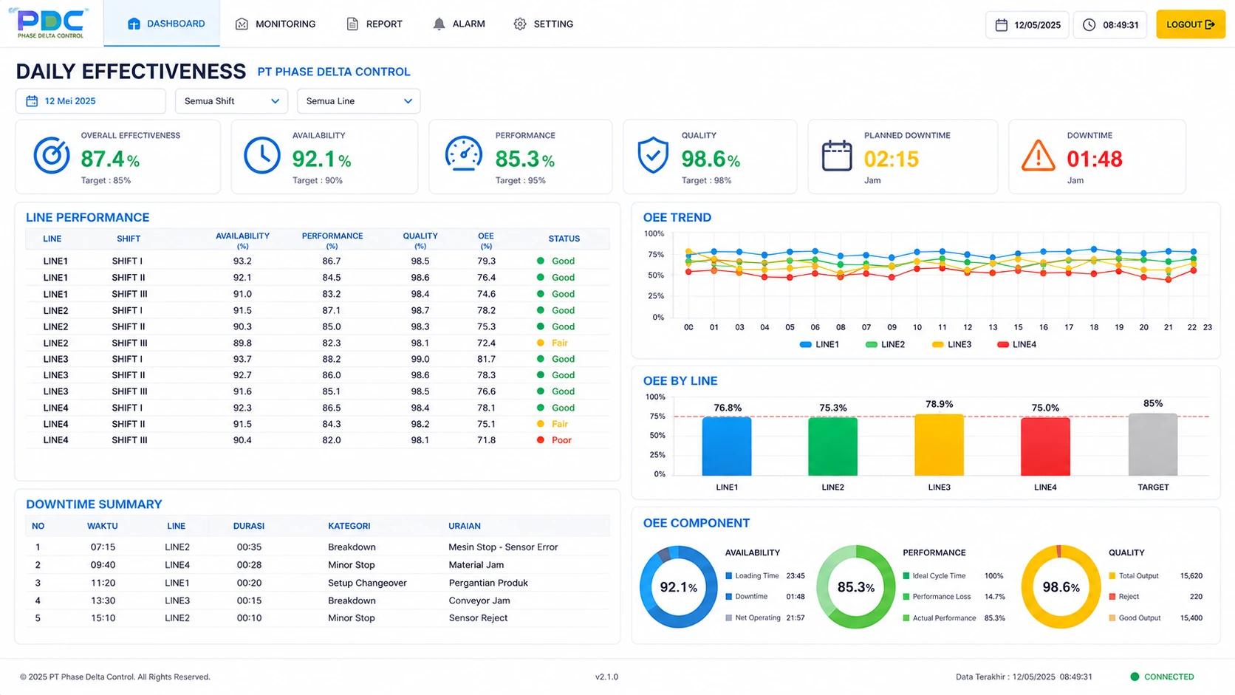The height and width of the screenshot is (695, 1235).
Task: Click the Quality shield checkmark icon
Action: [653, 155]
